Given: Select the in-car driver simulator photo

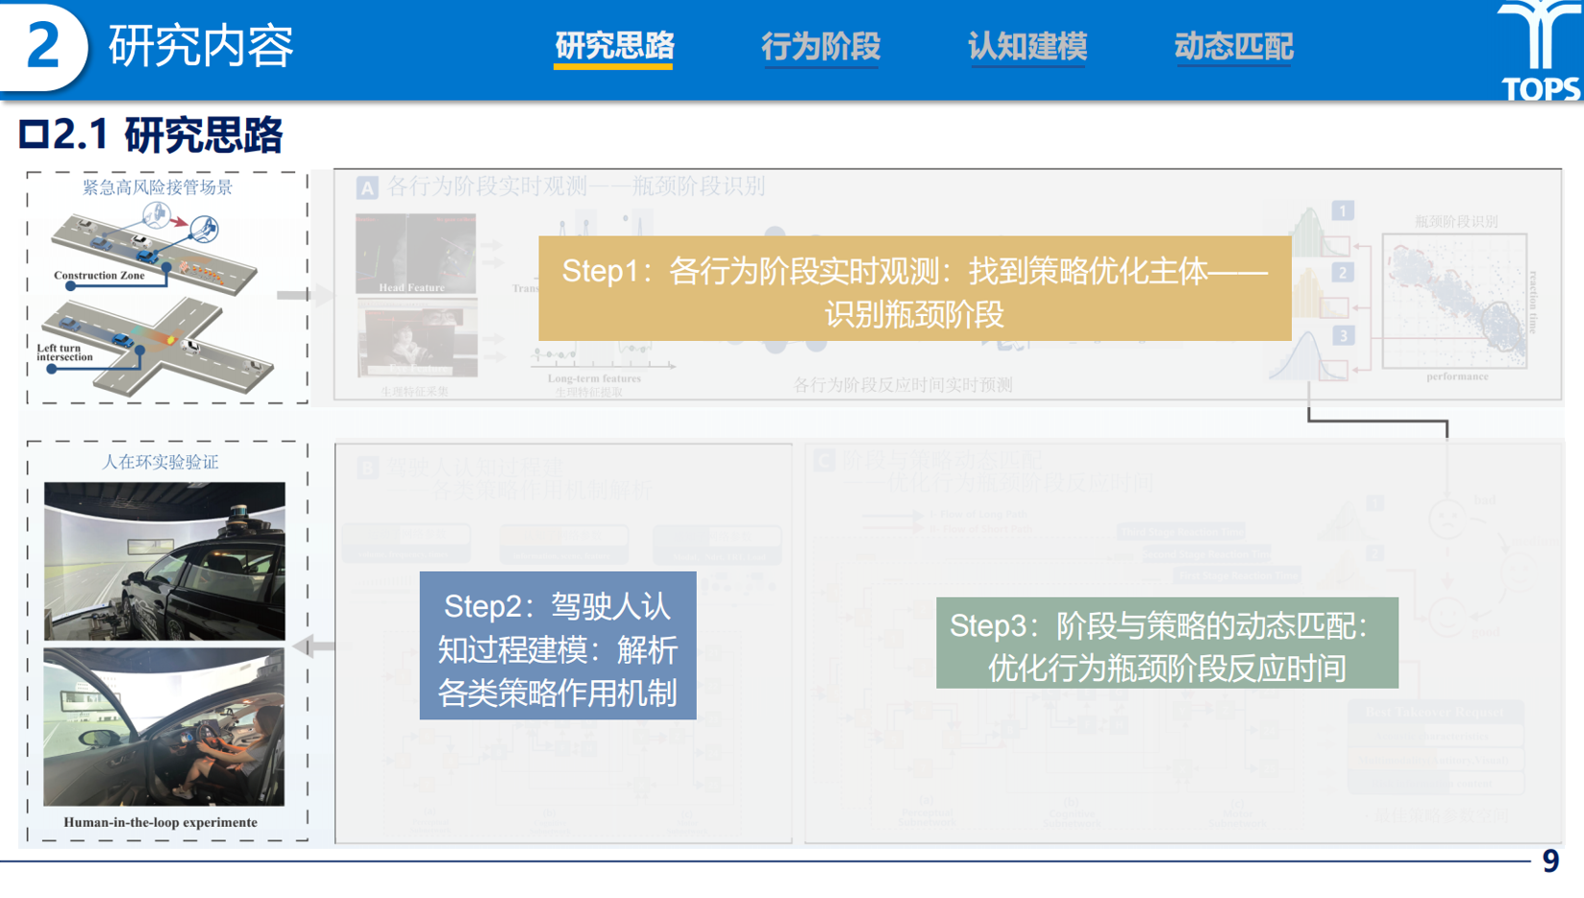Looking at the screenshot, I should (x=164, y=727).
